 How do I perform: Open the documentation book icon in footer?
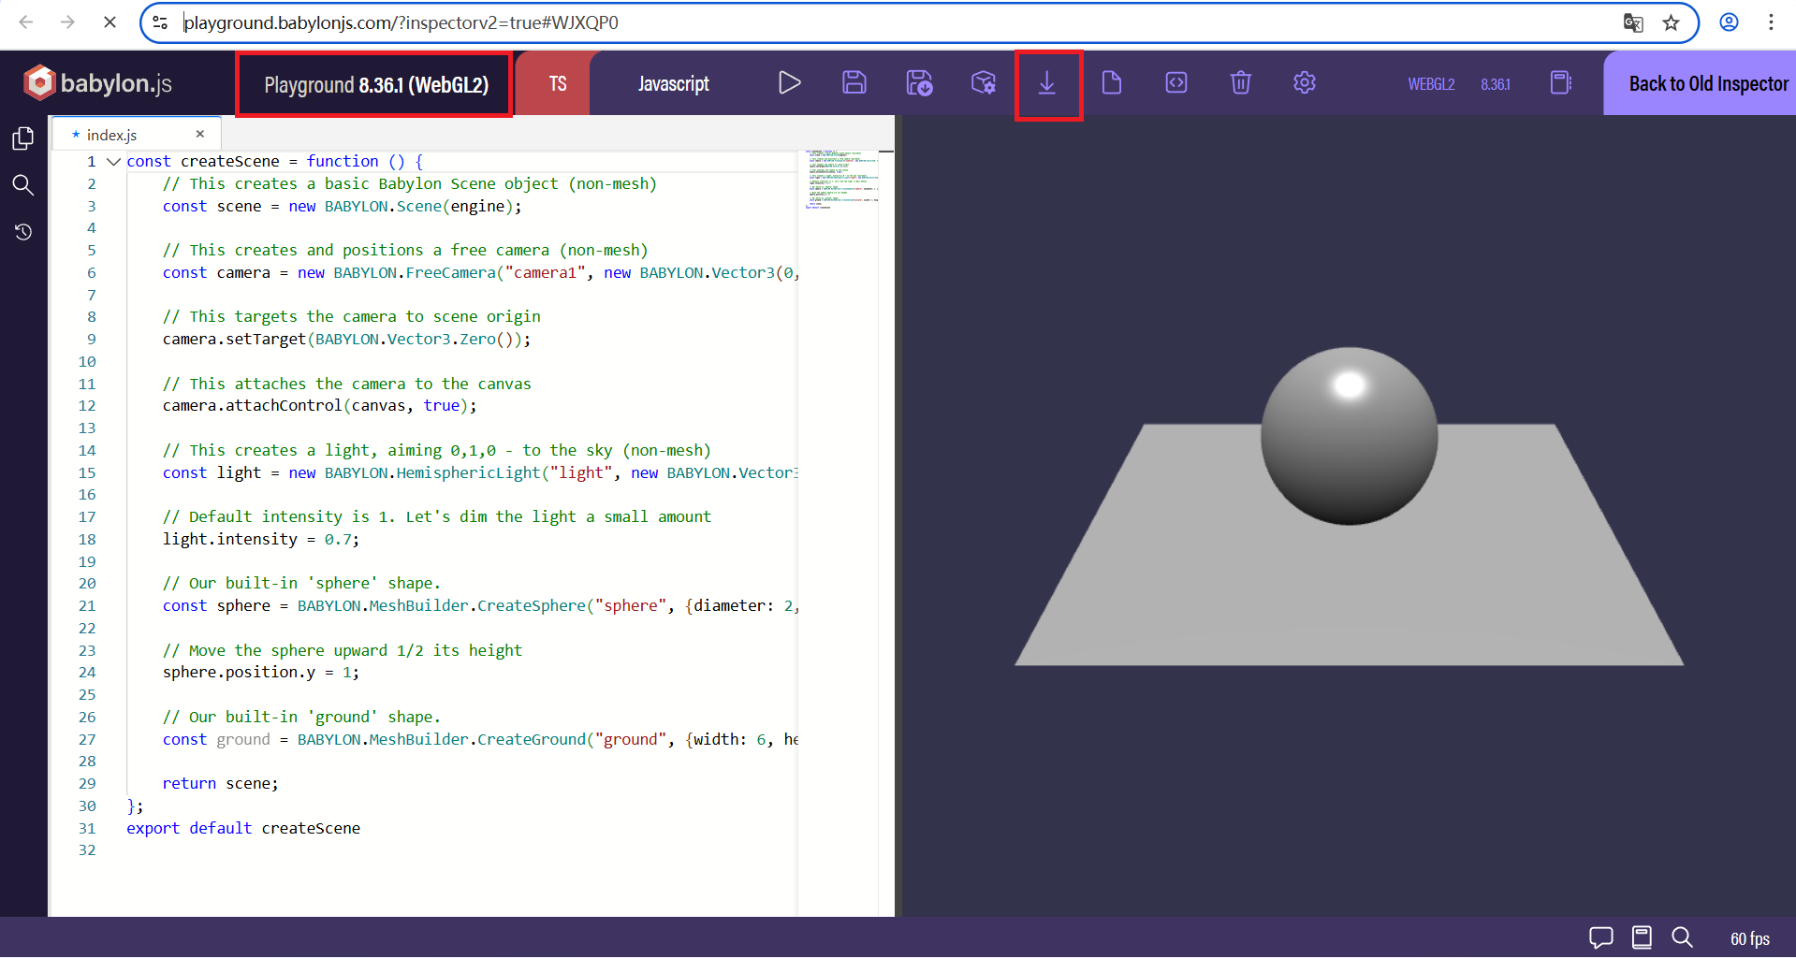[x=1642, y=937]
